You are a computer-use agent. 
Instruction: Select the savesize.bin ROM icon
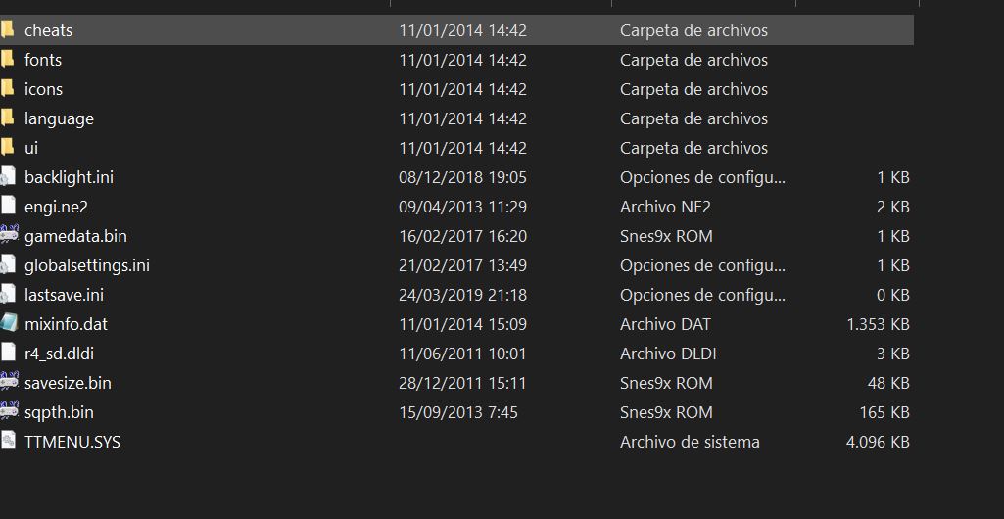point(8,383)
